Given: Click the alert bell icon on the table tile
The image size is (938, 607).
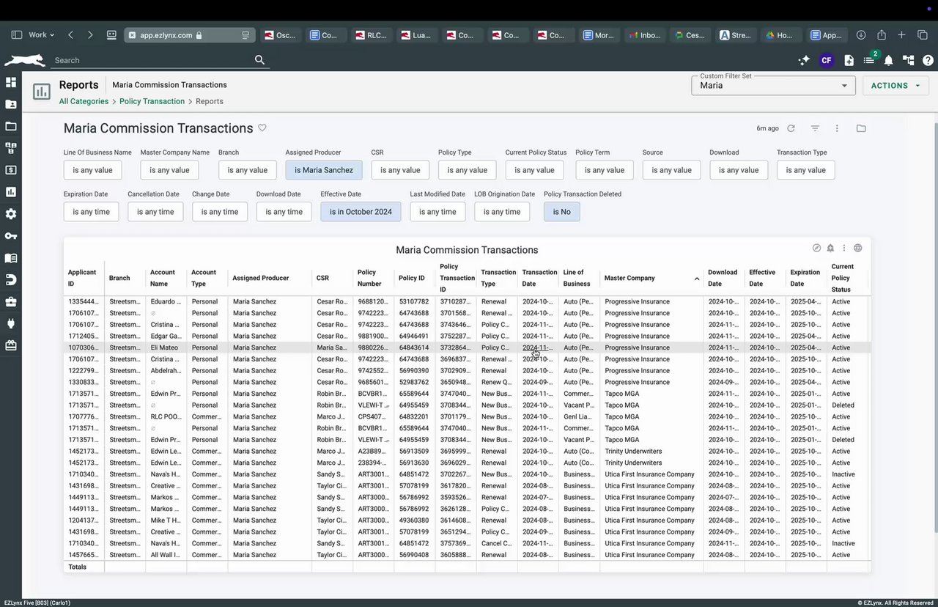Looking at the screenshot, I should (x=830, y=248).
